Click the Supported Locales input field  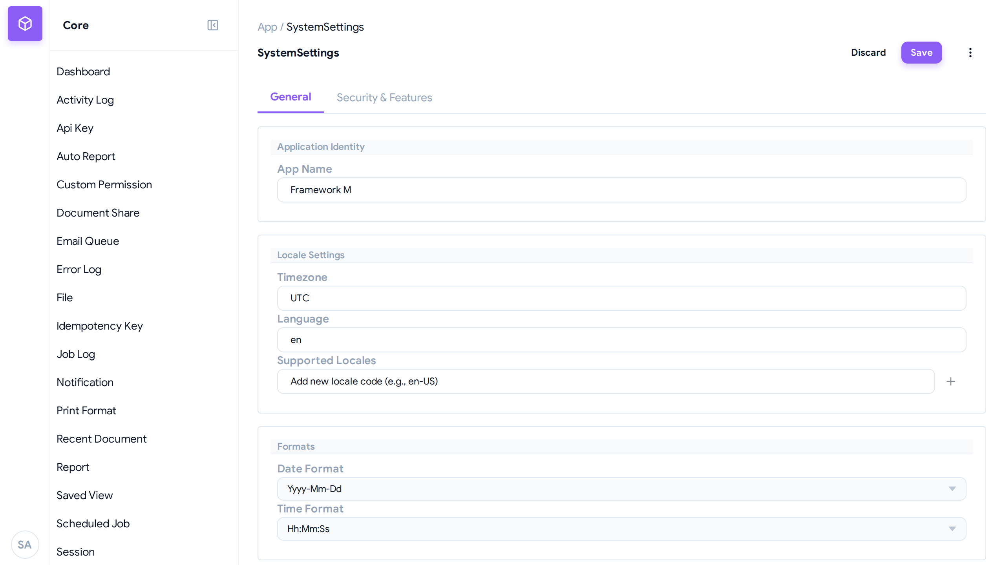(606, 381)
